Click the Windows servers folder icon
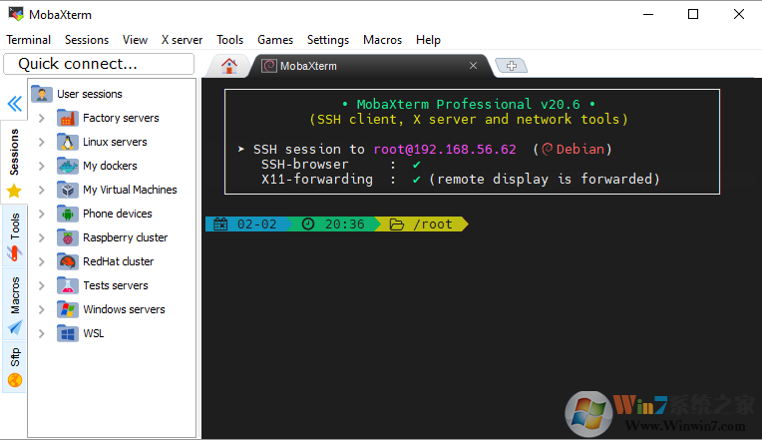 [x=68, y=309]
